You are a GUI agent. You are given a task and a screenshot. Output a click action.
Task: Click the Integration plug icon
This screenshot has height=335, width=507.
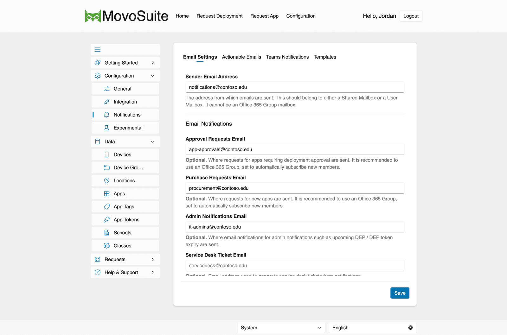[x=107, y=102]
